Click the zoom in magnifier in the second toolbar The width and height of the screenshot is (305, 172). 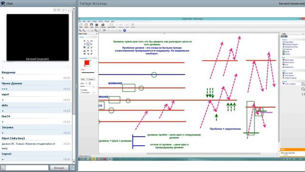80,31
